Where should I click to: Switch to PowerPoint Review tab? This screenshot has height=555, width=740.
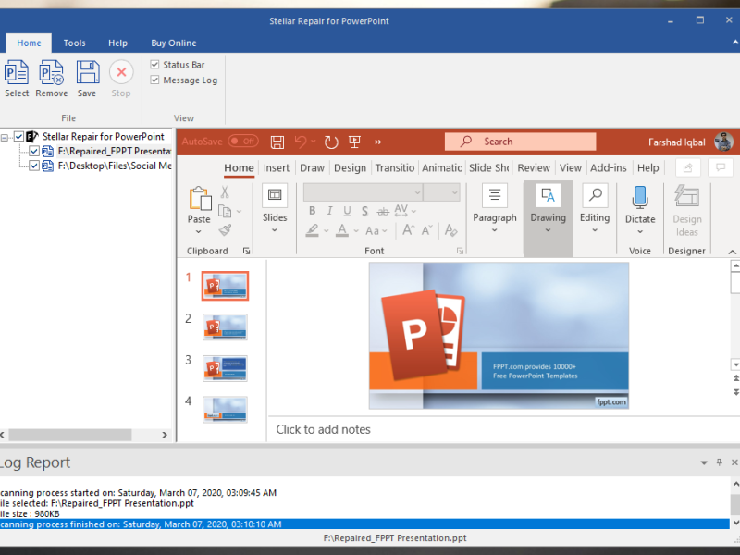534,168
